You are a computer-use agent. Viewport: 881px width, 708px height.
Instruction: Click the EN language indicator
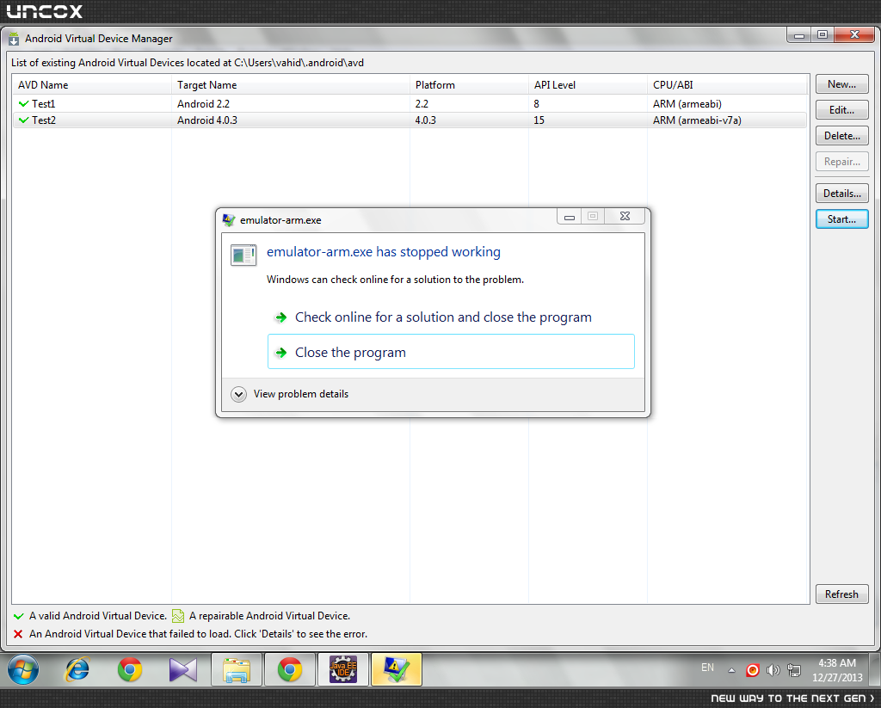(x=707, y=668)
